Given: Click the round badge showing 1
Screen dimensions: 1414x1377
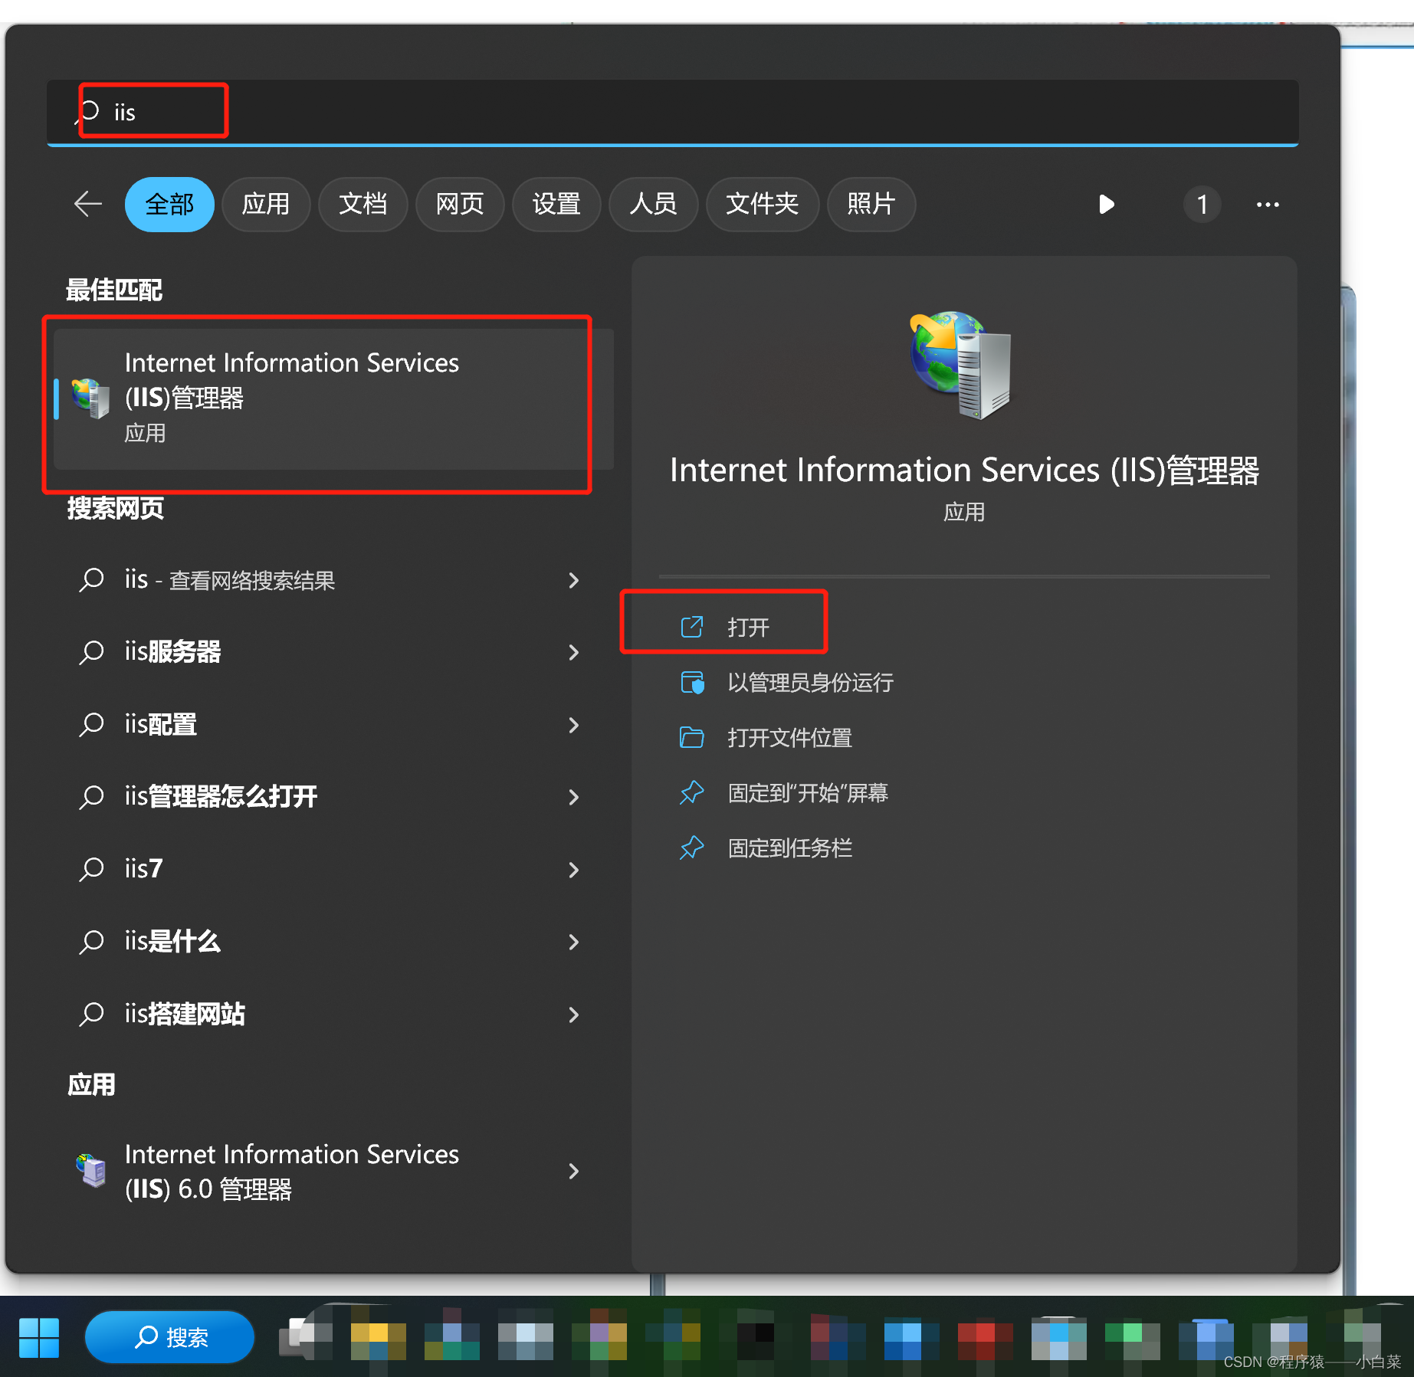Looking at the screenshot, I should coord(1202,205).
